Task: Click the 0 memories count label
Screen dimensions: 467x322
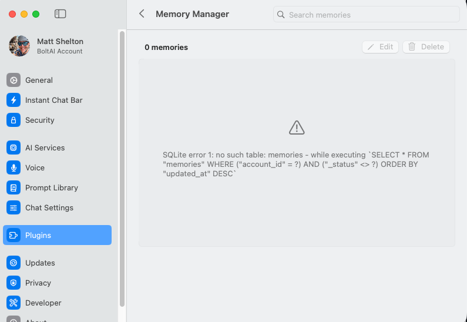Action: pyautogui.click(x=166, y=48)
